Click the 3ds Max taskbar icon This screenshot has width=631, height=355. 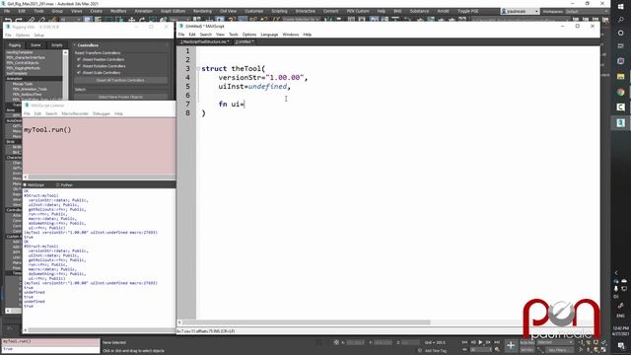[620, 122]
